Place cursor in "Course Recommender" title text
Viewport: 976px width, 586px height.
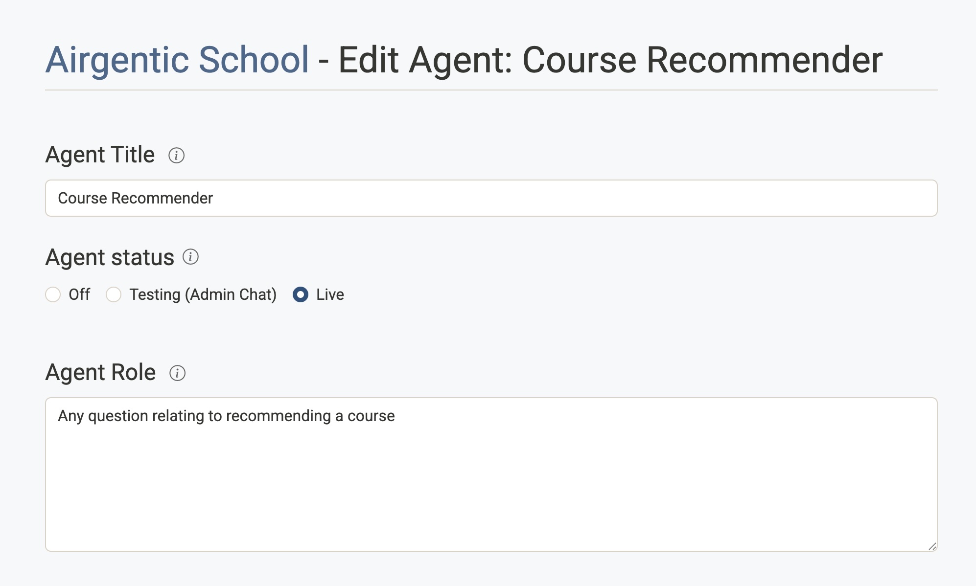(135, 198)
